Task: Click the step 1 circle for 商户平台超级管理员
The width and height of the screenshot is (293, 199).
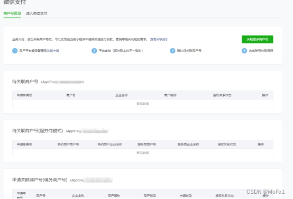Action: pos(15,50)
